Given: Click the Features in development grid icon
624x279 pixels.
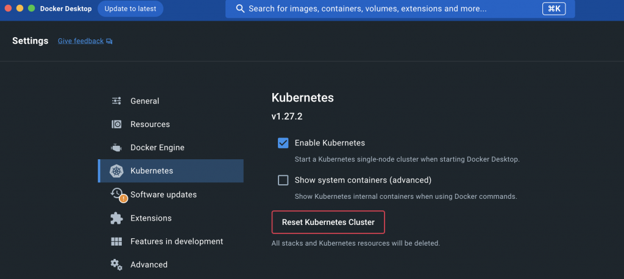Looking at the screenshot, I should pos(116,241).
